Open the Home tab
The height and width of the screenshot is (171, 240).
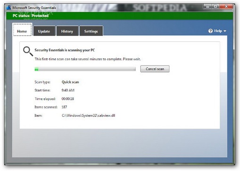point(22,30)
